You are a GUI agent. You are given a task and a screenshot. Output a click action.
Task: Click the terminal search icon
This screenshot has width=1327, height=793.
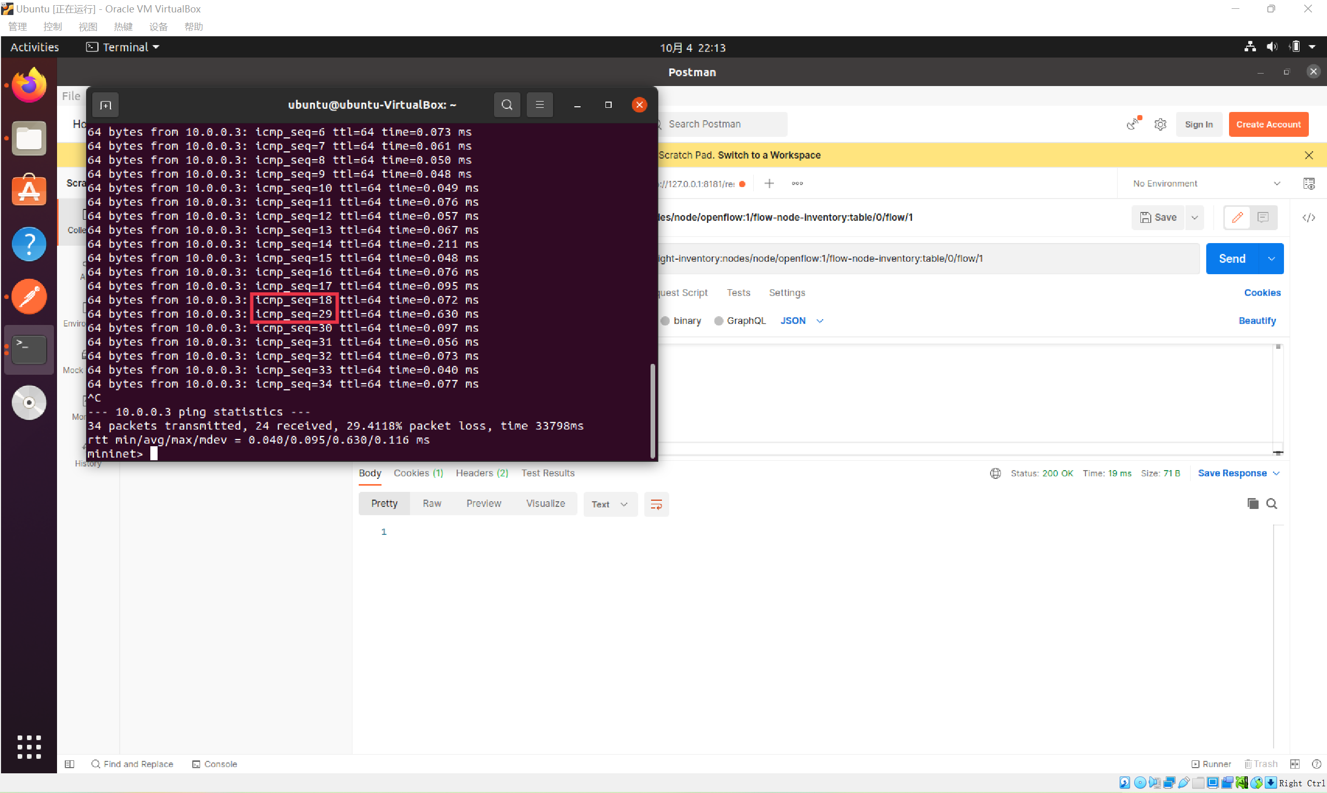(506, 105)
